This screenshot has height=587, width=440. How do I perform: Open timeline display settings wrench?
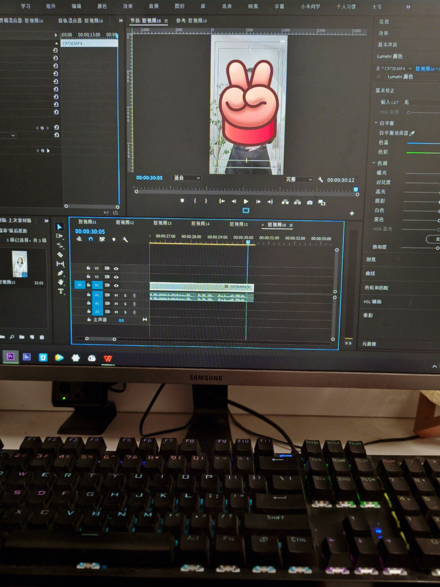click(125, 240)
